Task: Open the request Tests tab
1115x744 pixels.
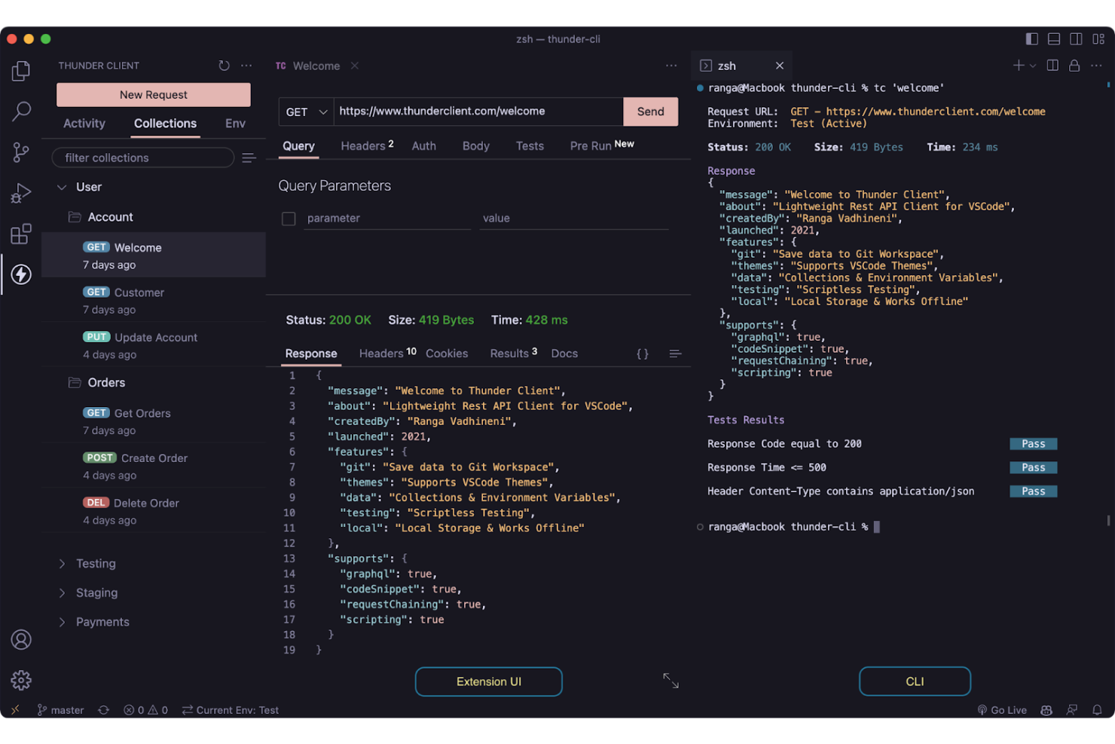Action: tap(530, 145)
